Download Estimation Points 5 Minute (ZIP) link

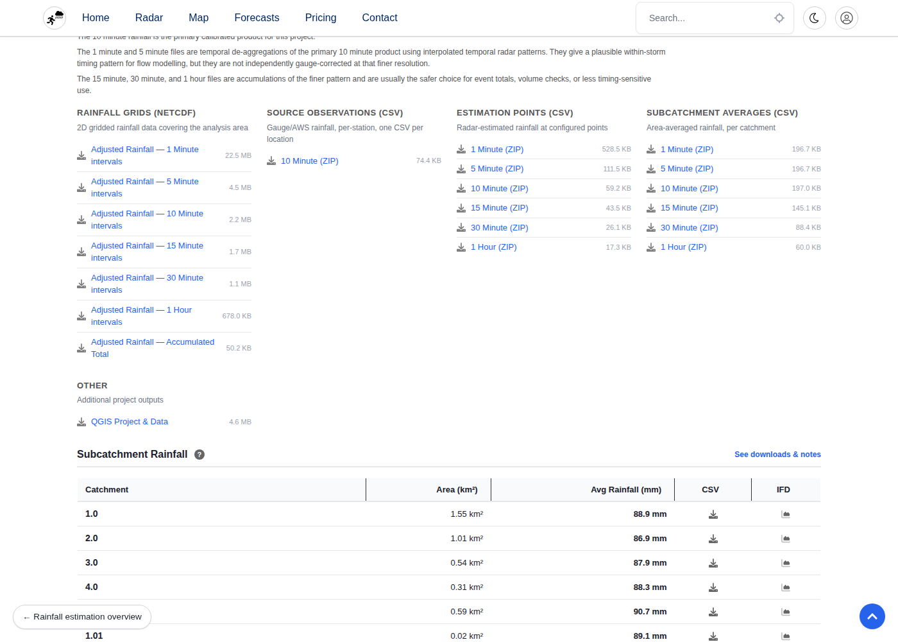click(x=497, y=169)
